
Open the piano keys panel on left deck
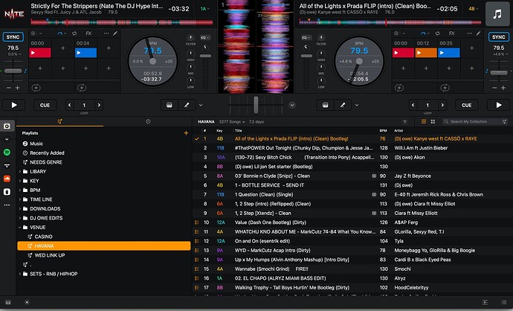[x=170, y=105]
